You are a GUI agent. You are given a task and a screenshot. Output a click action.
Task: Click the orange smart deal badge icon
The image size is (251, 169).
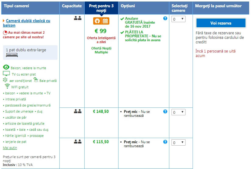(101, 21)
